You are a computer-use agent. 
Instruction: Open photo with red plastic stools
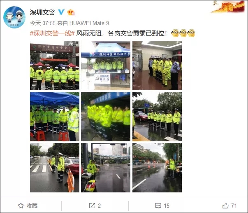[55, 117]
